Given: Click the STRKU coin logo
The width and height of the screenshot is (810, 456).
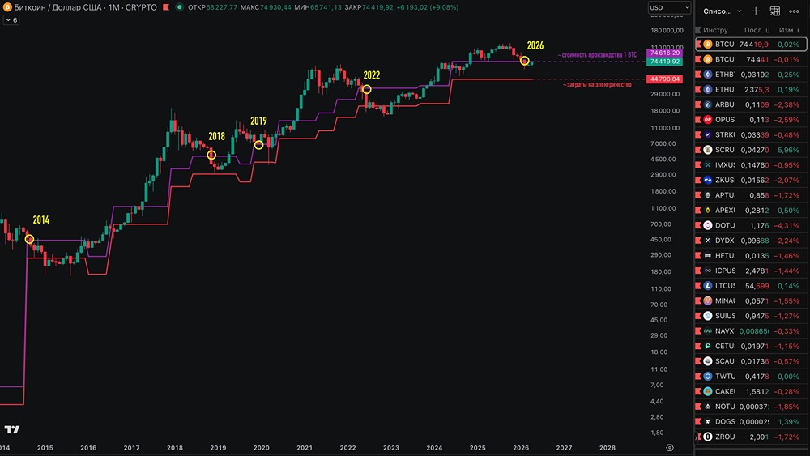Looking at the screenshot, I should pyautogui.click(x=708, y=134).
